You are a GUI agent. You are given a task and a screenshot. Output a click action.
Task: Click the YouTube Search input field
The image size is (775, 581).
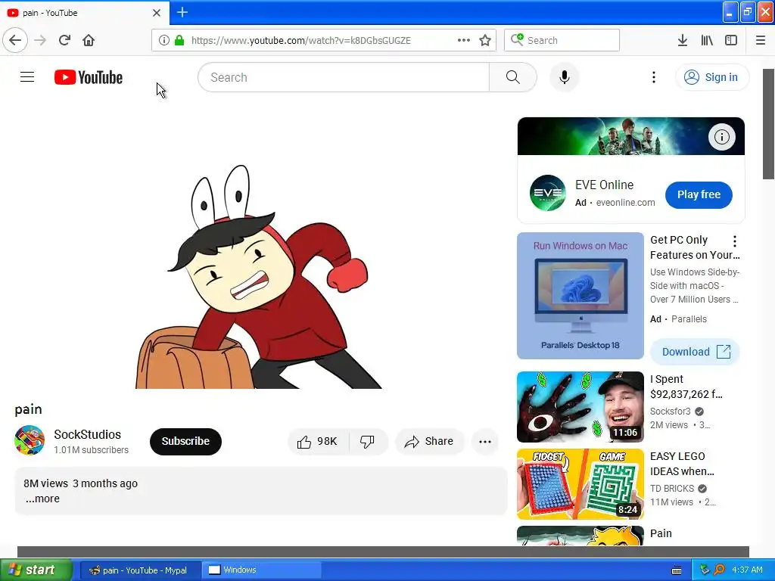[x=344, y=77]
